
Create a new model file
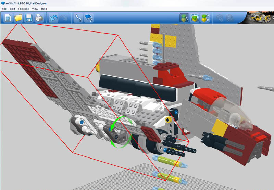[x=8, y=18]
